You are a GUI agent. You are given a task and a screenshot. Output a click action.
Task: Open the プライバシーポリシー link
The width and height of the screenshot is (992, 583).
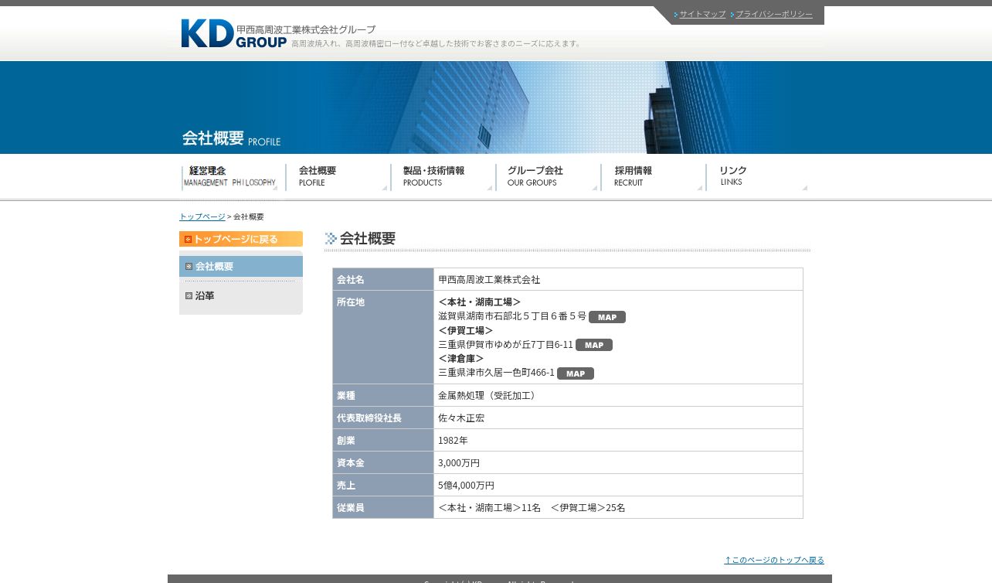click(774, 15)
